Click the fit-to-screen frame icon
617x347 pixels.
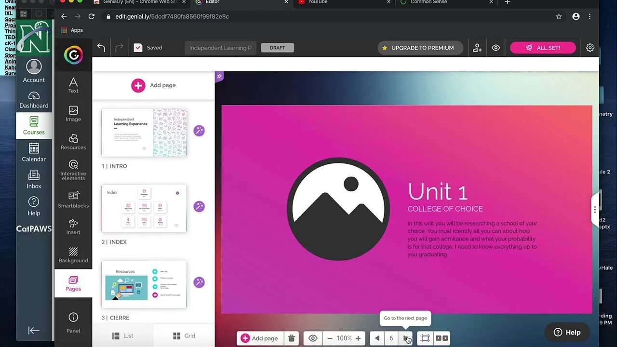[x=425, y=338]
